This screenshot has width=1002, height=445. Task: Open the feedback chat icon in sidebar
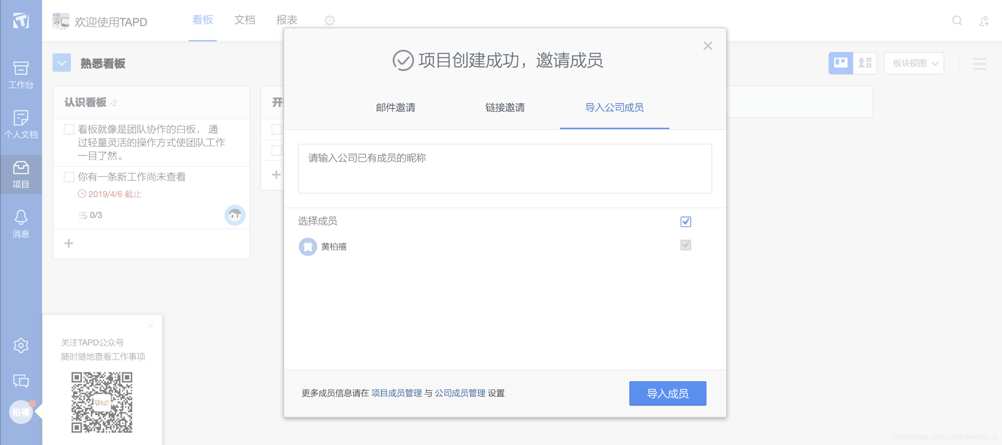pos(21,381)
